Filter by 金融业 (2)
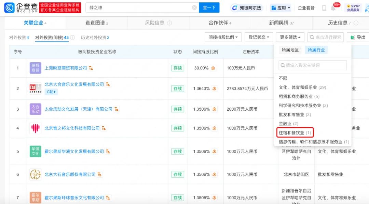369x204 pixels. tap(288, 124)
